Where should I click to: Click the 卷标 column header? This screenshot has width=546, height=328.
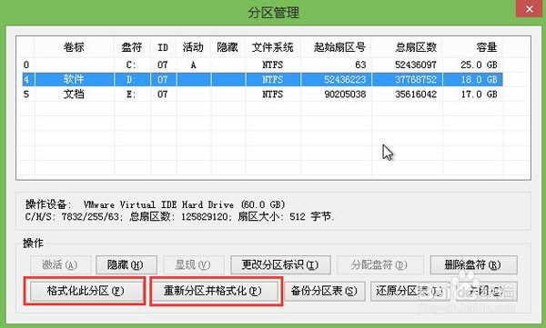pyautogui.click(x=74, y=47)
